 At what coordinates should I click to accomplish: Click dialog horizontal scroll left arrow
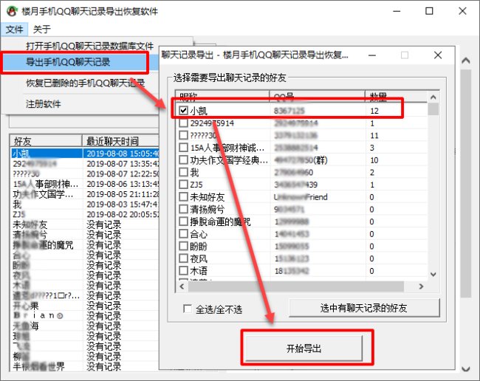click(182, 286)
